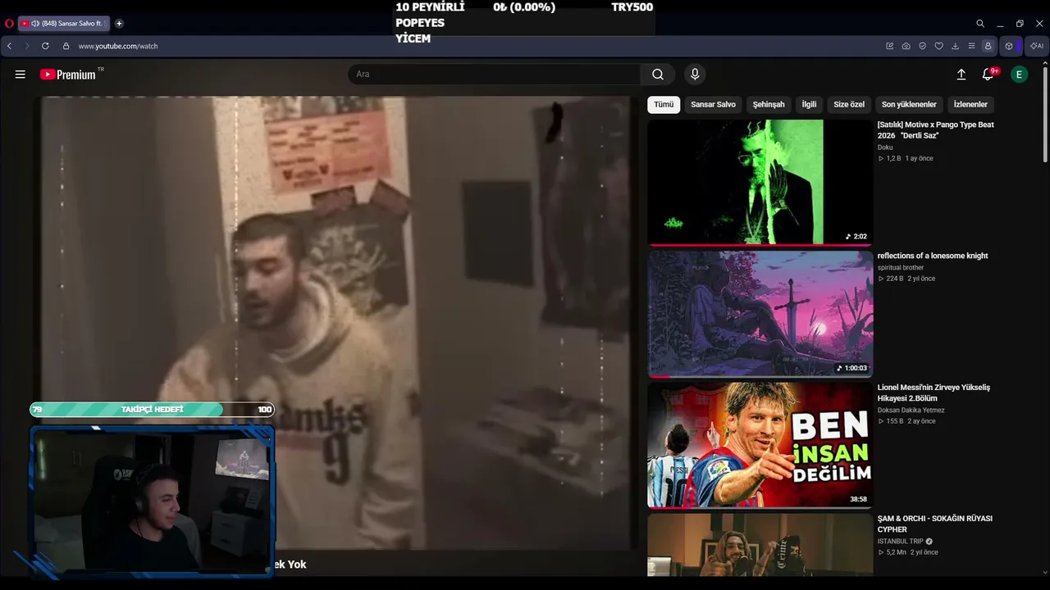Visit the 'ISTANBUL TRIP' channel
Viewport: 1050px width, 590px height.
(x=901, y=542)
